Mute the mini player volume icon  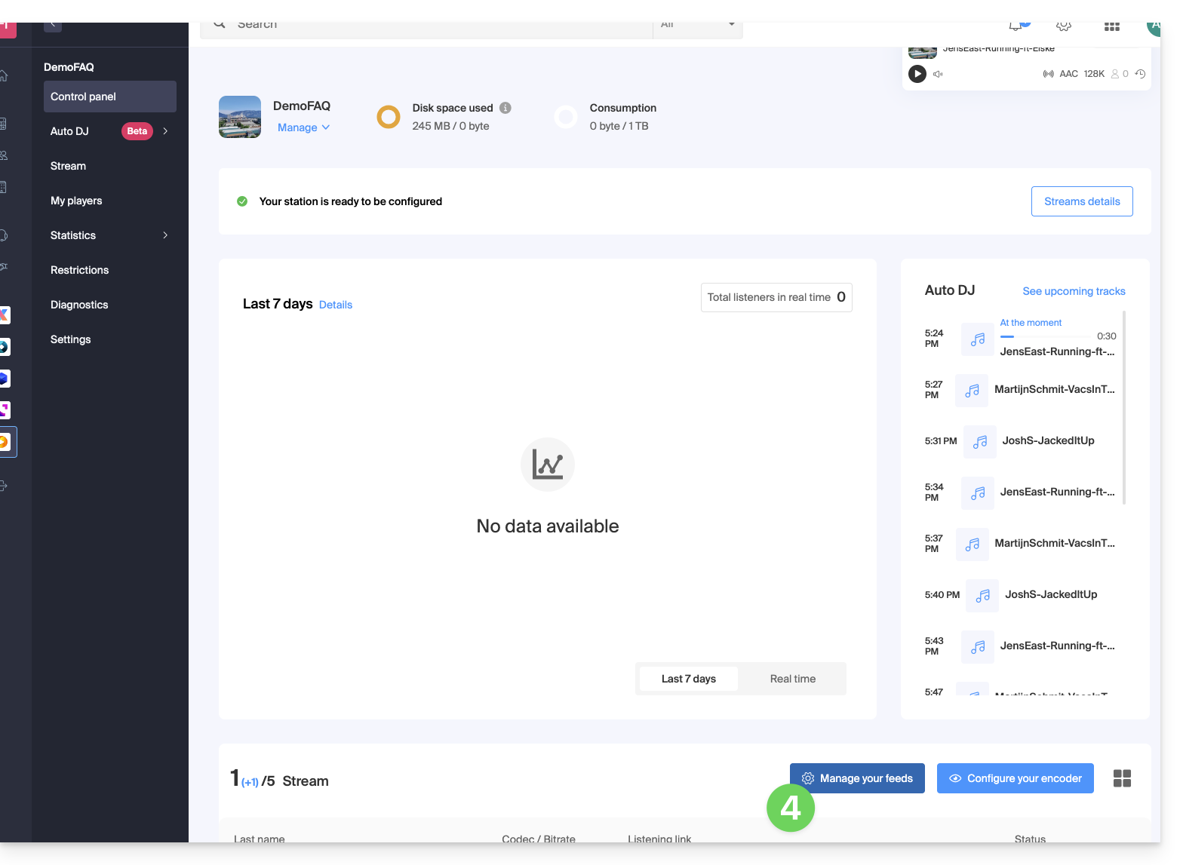click(x=938, y=74)
